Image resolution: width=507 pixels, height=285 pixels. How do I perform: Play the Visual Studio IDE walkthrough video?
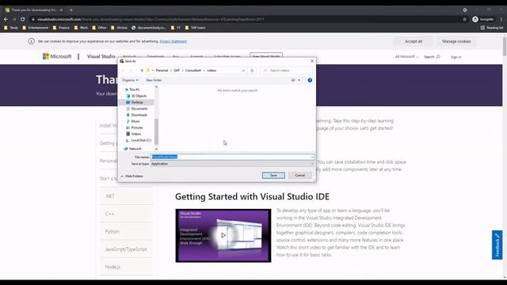(223, 235)
